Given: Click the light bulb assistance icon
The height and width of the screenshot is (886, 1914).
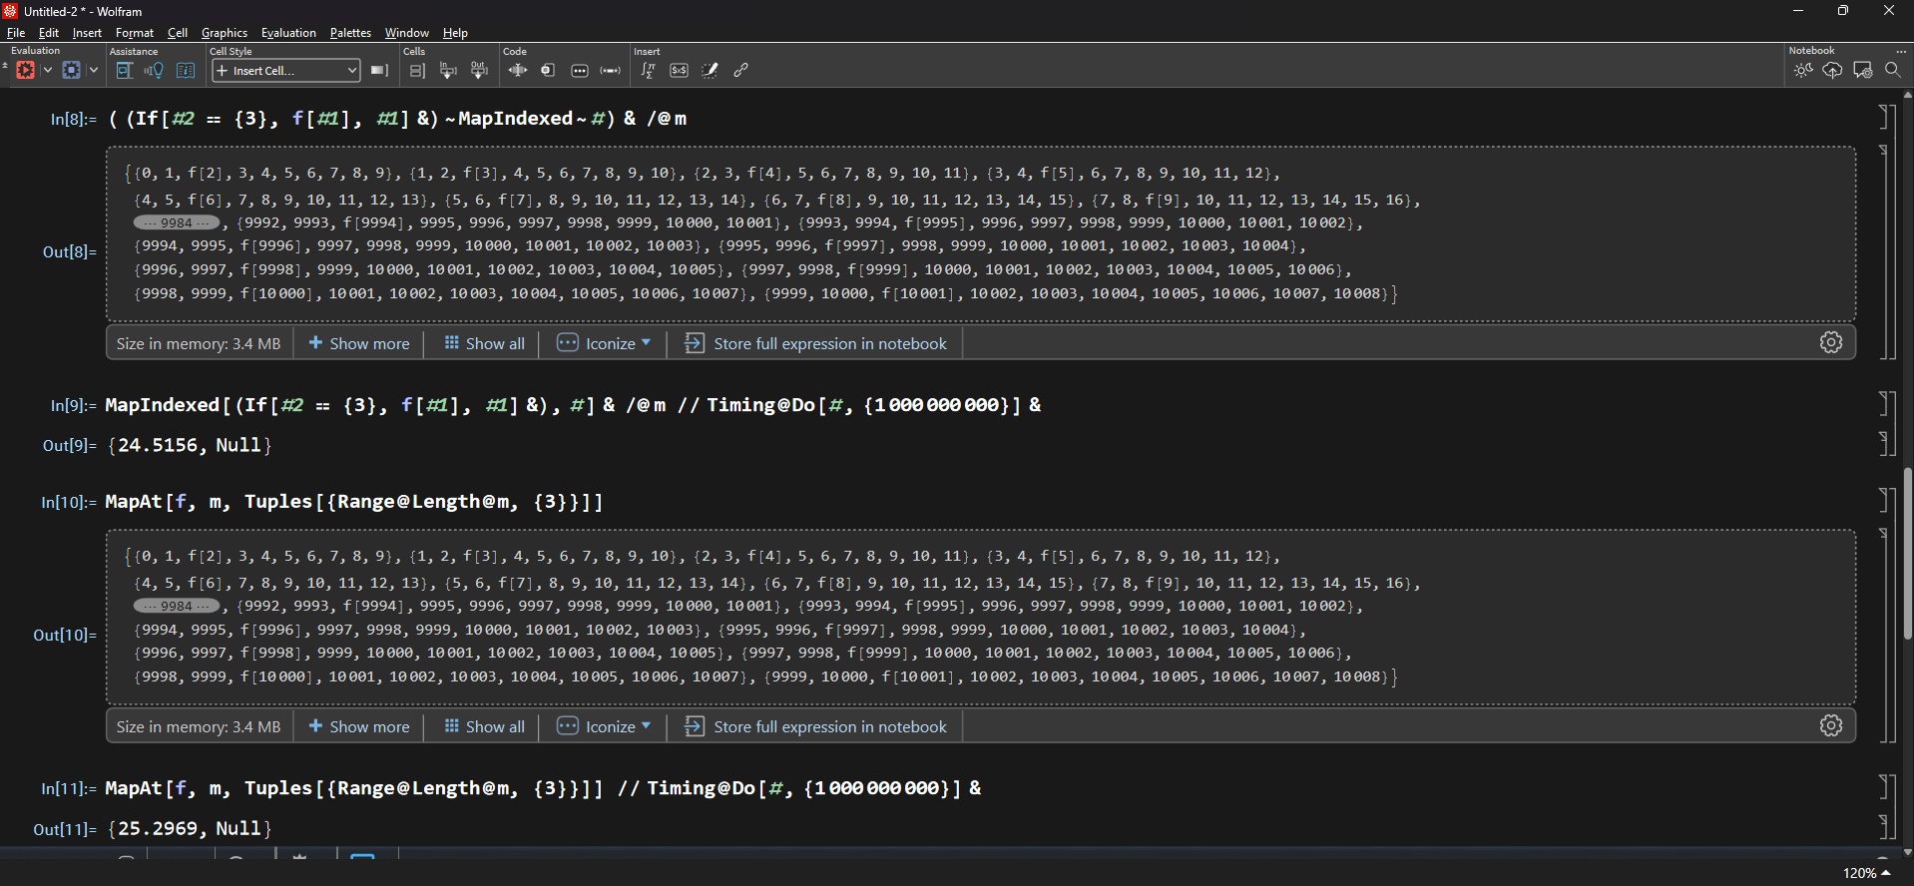Looking at the screenshot, I should [154, 70].
